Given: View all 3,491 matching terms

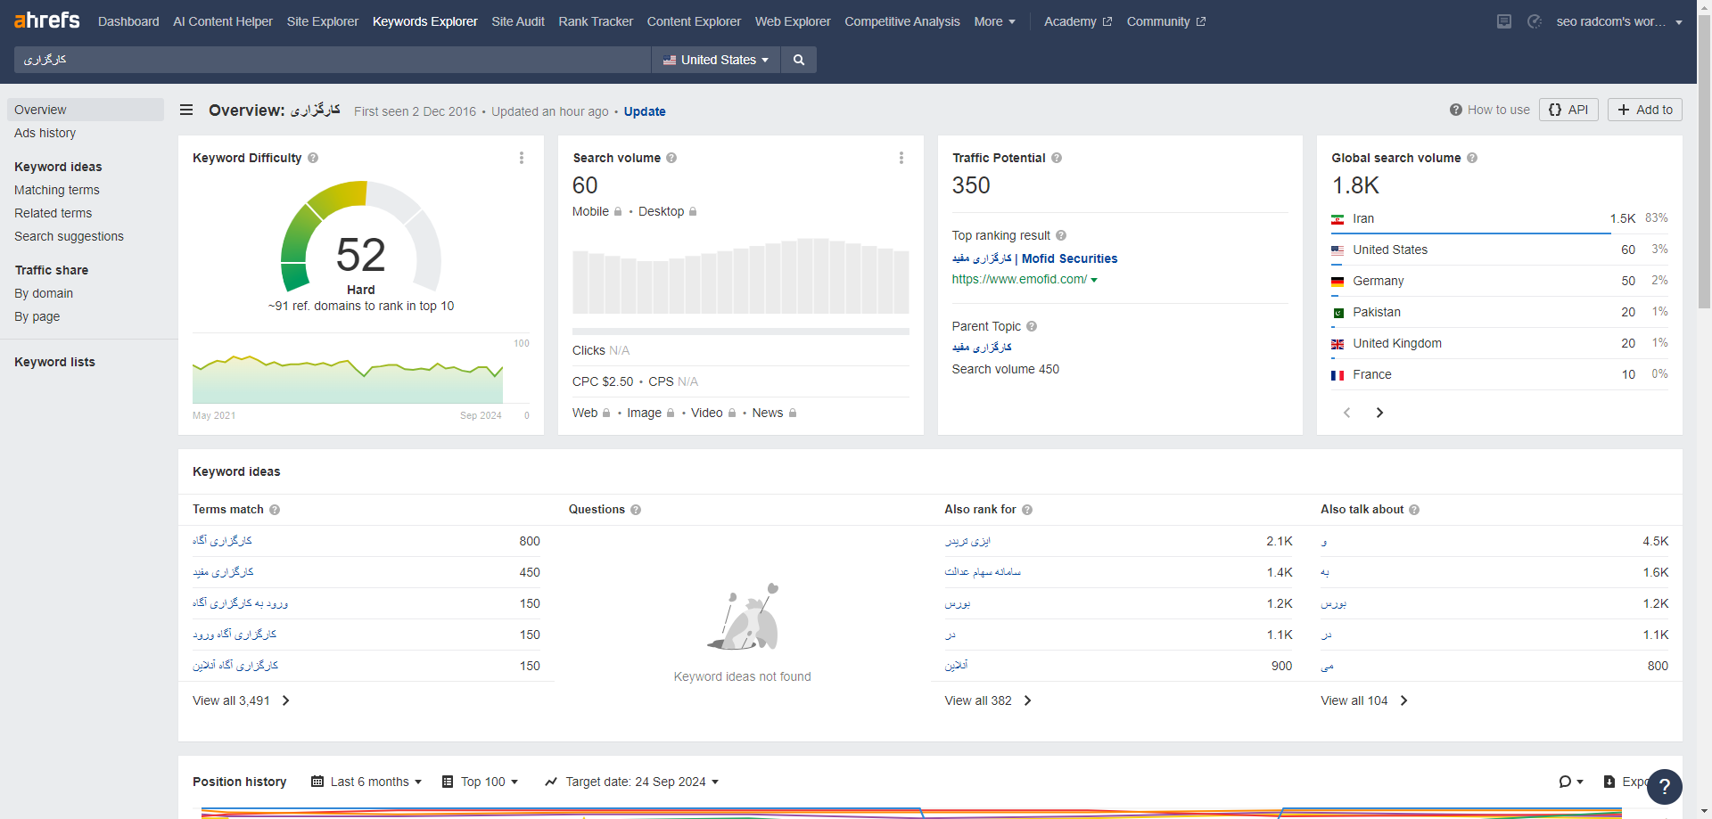Looking at the screenshot, I should [x=232, y=700].
